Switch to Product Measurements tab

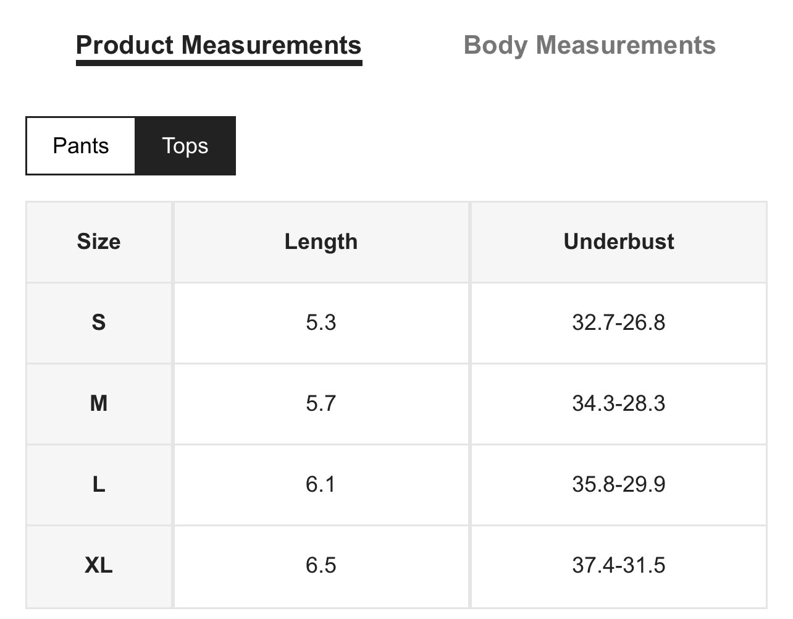tap(219, 46)
